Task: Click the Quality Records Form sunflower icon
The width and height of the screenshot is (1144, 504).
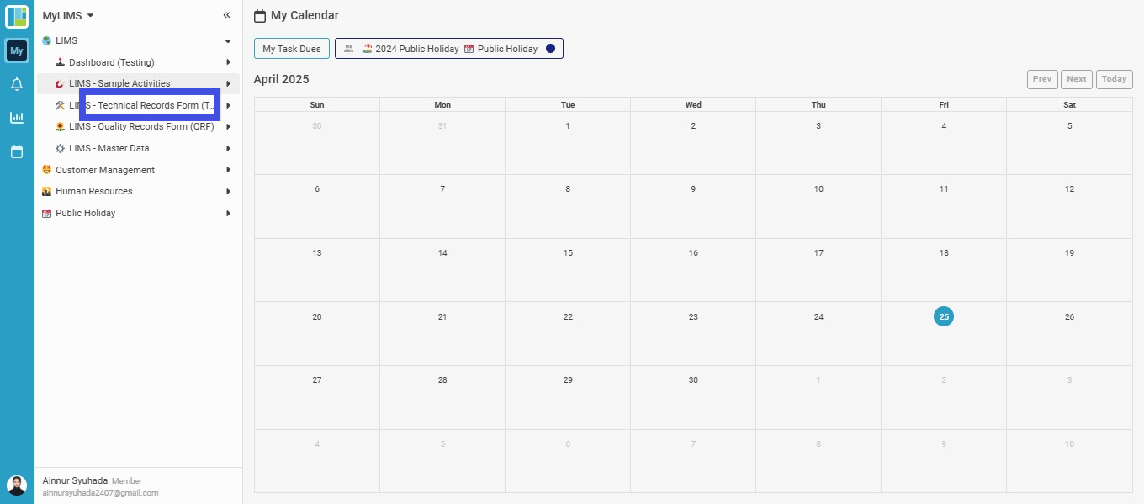Action: pos(60,127)
